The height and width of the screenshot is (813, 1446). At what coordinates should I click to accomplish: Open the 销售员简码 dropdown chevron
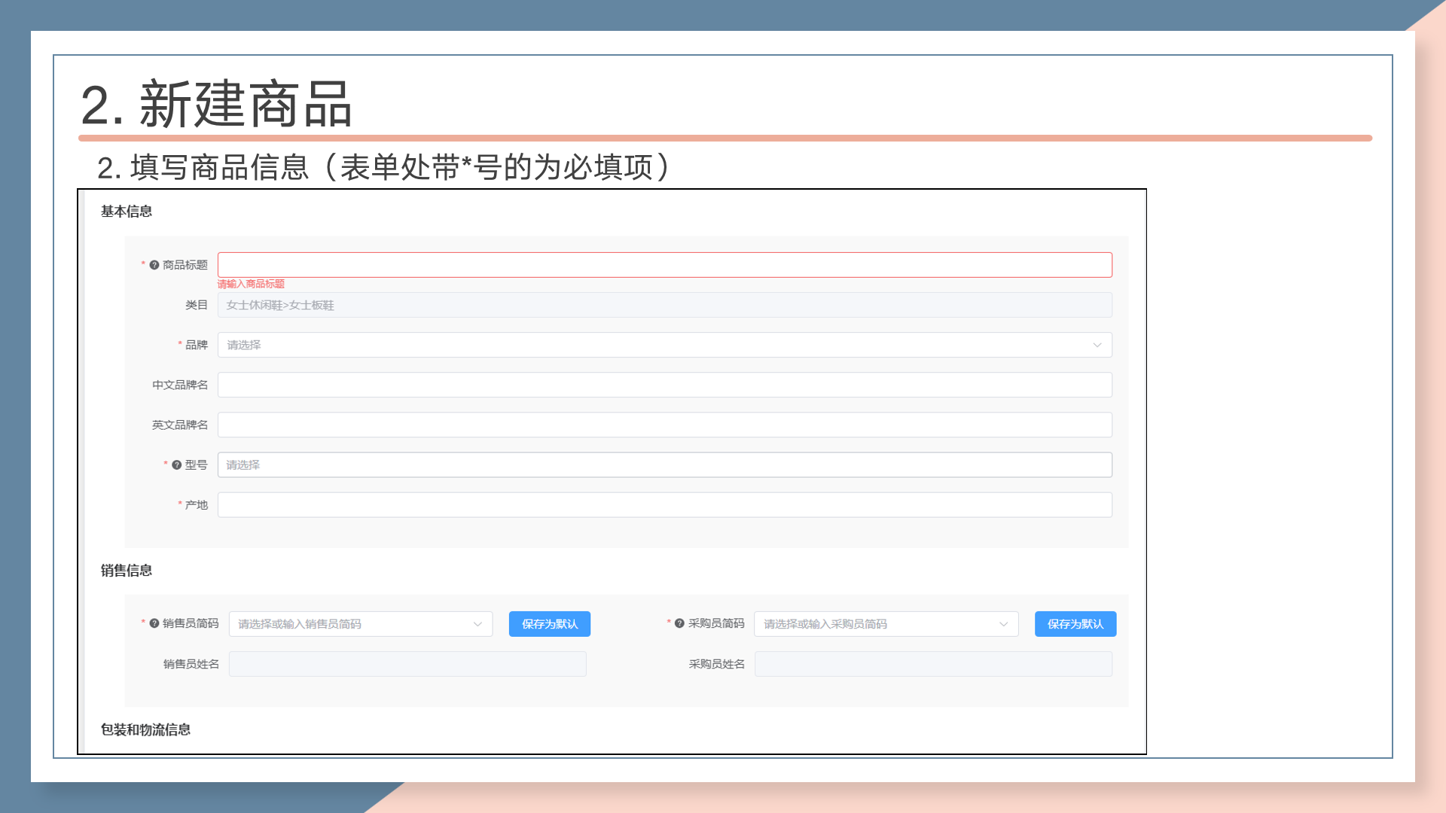477,624
